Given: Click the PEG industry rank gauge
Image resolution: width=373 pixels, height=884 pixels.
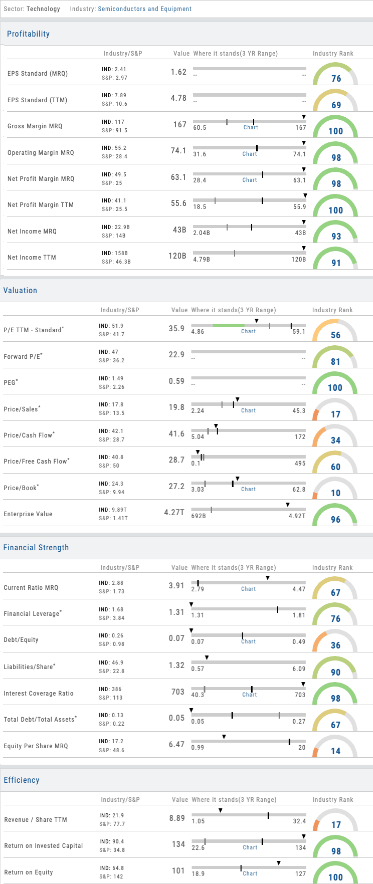Looking at the screenshot, I should pyautogui.click(x=335, y=384).
